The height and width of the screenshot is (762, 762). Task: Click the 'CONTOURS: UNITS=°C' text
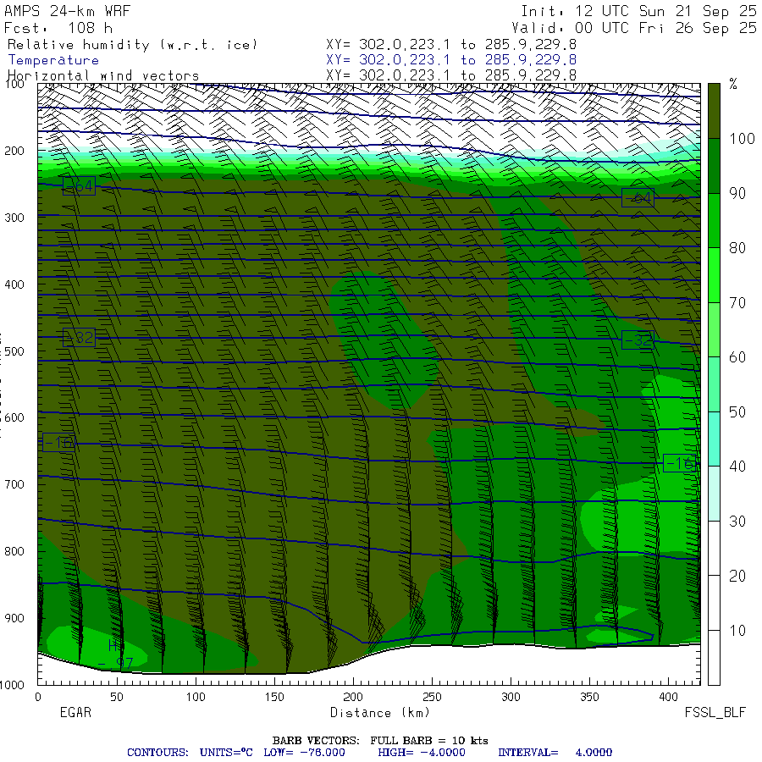(190, 753)
